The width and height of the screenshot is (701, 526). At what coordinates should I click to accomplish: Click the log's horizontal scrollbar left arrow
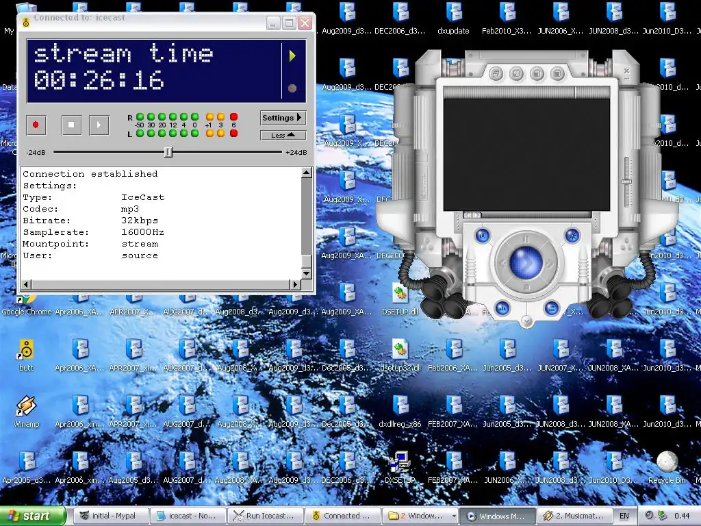[x=26, y=284]
